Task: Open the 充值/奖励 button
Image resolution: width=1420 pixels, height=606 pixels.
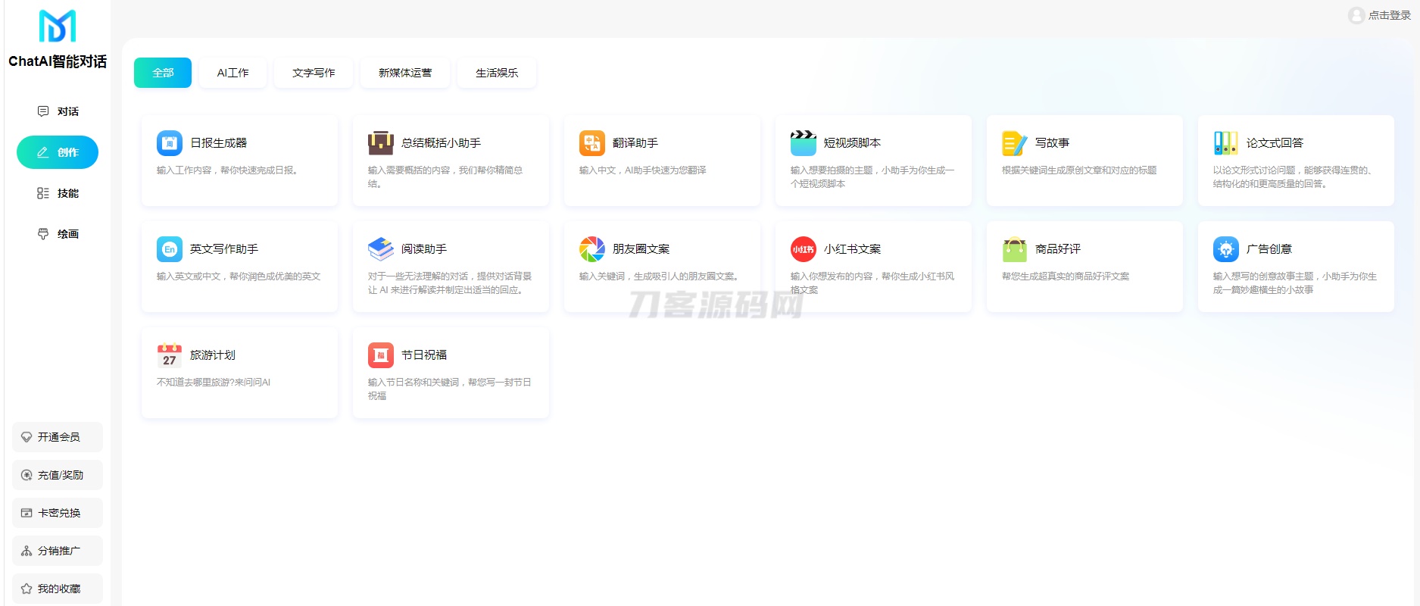Action: click(58, 475)
